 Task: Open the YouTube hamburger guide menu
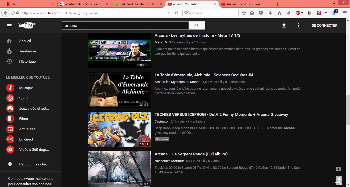(9, 26)
